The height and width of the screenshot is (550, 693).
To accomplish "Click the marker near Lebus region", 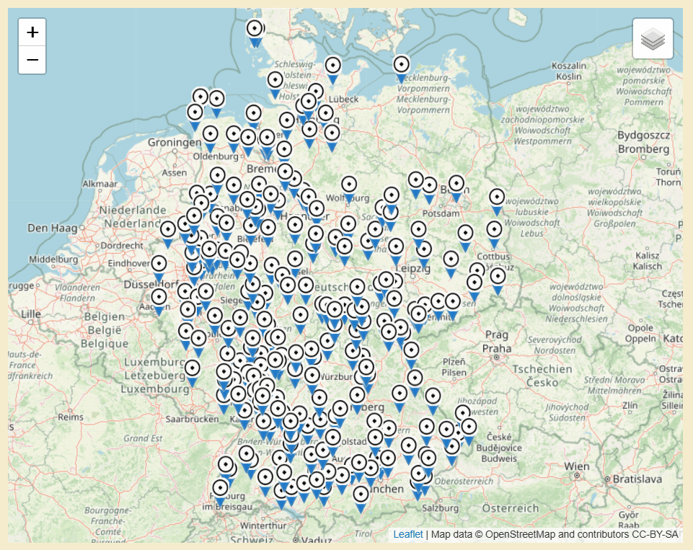I will 494,235.
